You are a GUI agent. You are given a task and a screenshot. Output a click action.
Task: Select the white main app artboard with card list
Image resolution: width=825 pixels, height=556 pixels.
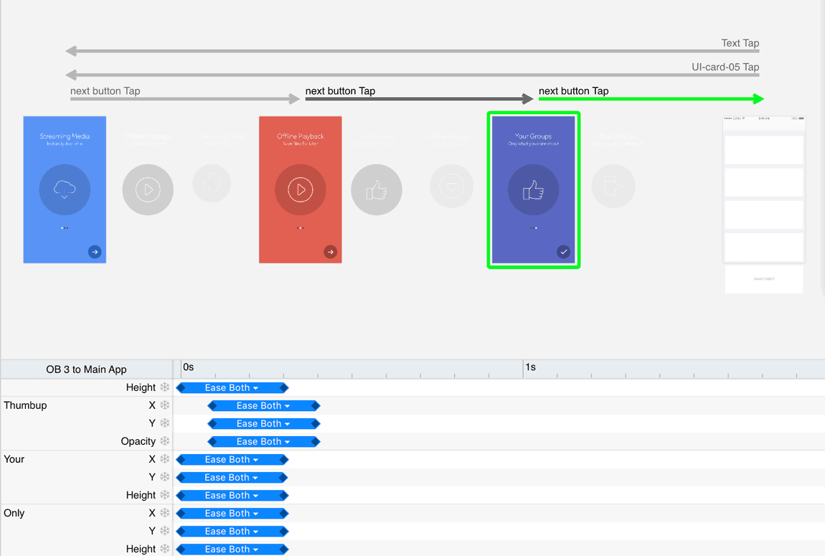pos(764,190)
